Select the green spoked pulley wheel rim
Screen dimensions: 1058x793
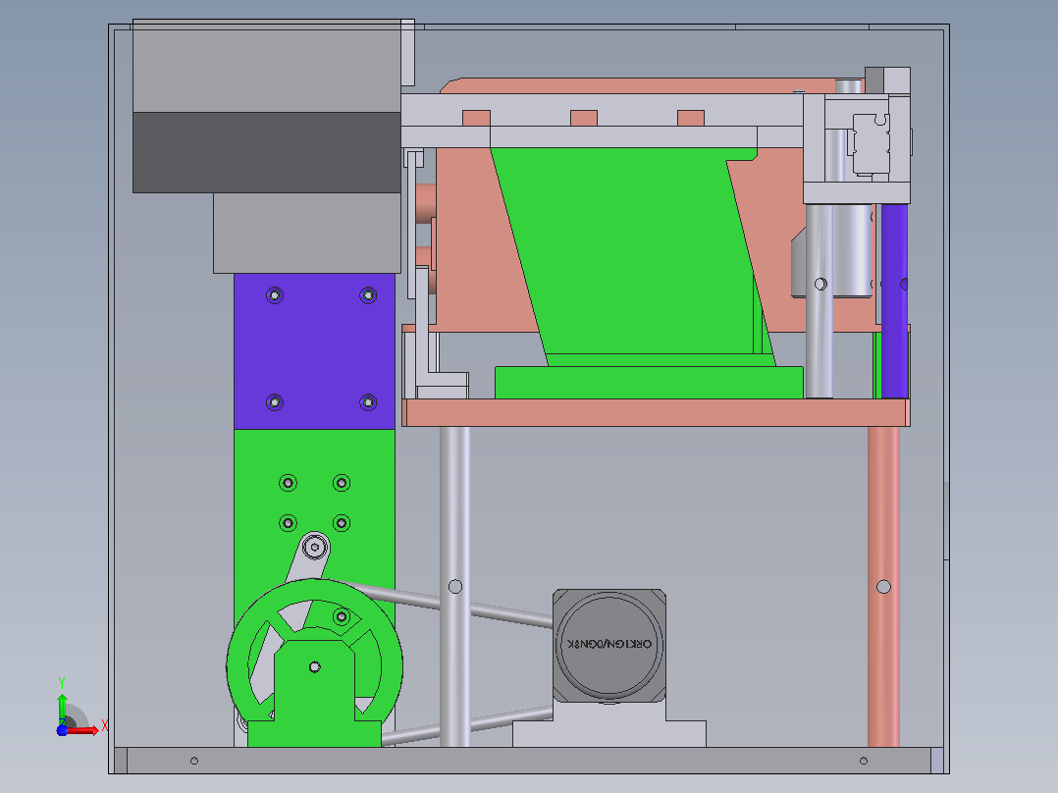314,664
